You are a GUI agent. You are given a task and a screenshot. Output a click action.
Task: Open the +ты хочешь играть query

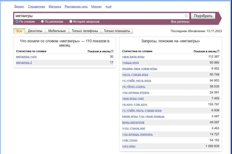click(136, 93)
